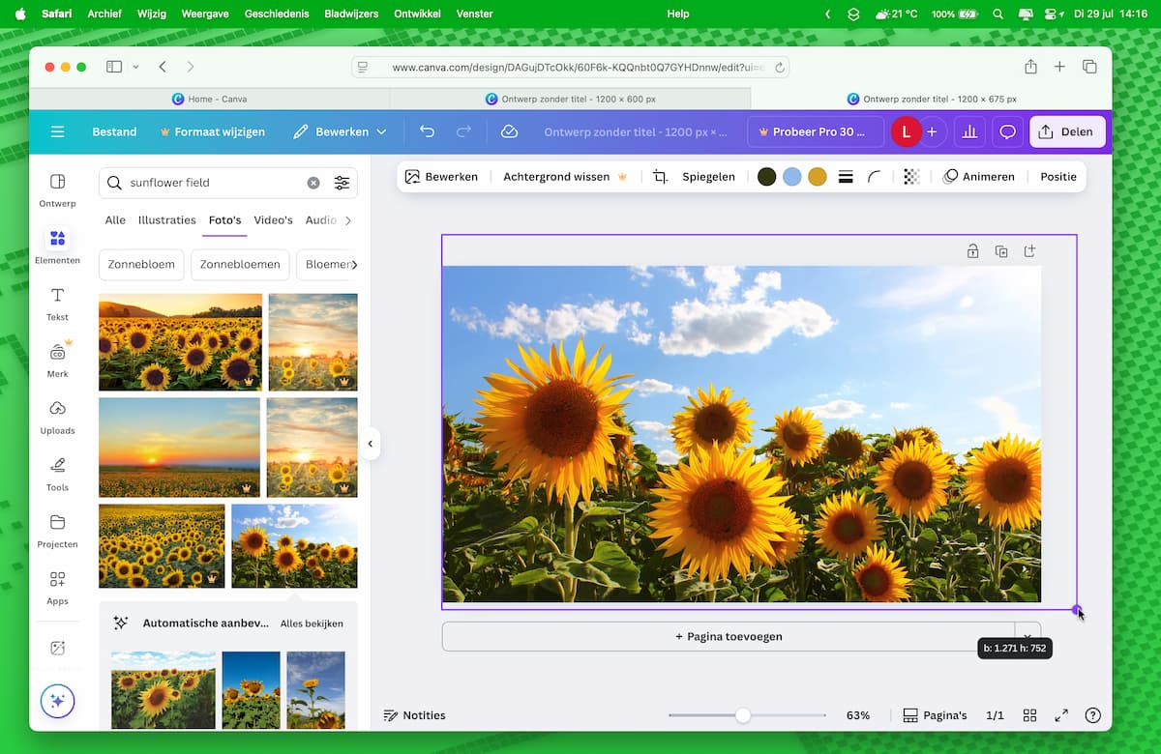Click the Delen share button
This screenshot has width=1161, height=754.
pyautogui.click(x=1066, y=131)
